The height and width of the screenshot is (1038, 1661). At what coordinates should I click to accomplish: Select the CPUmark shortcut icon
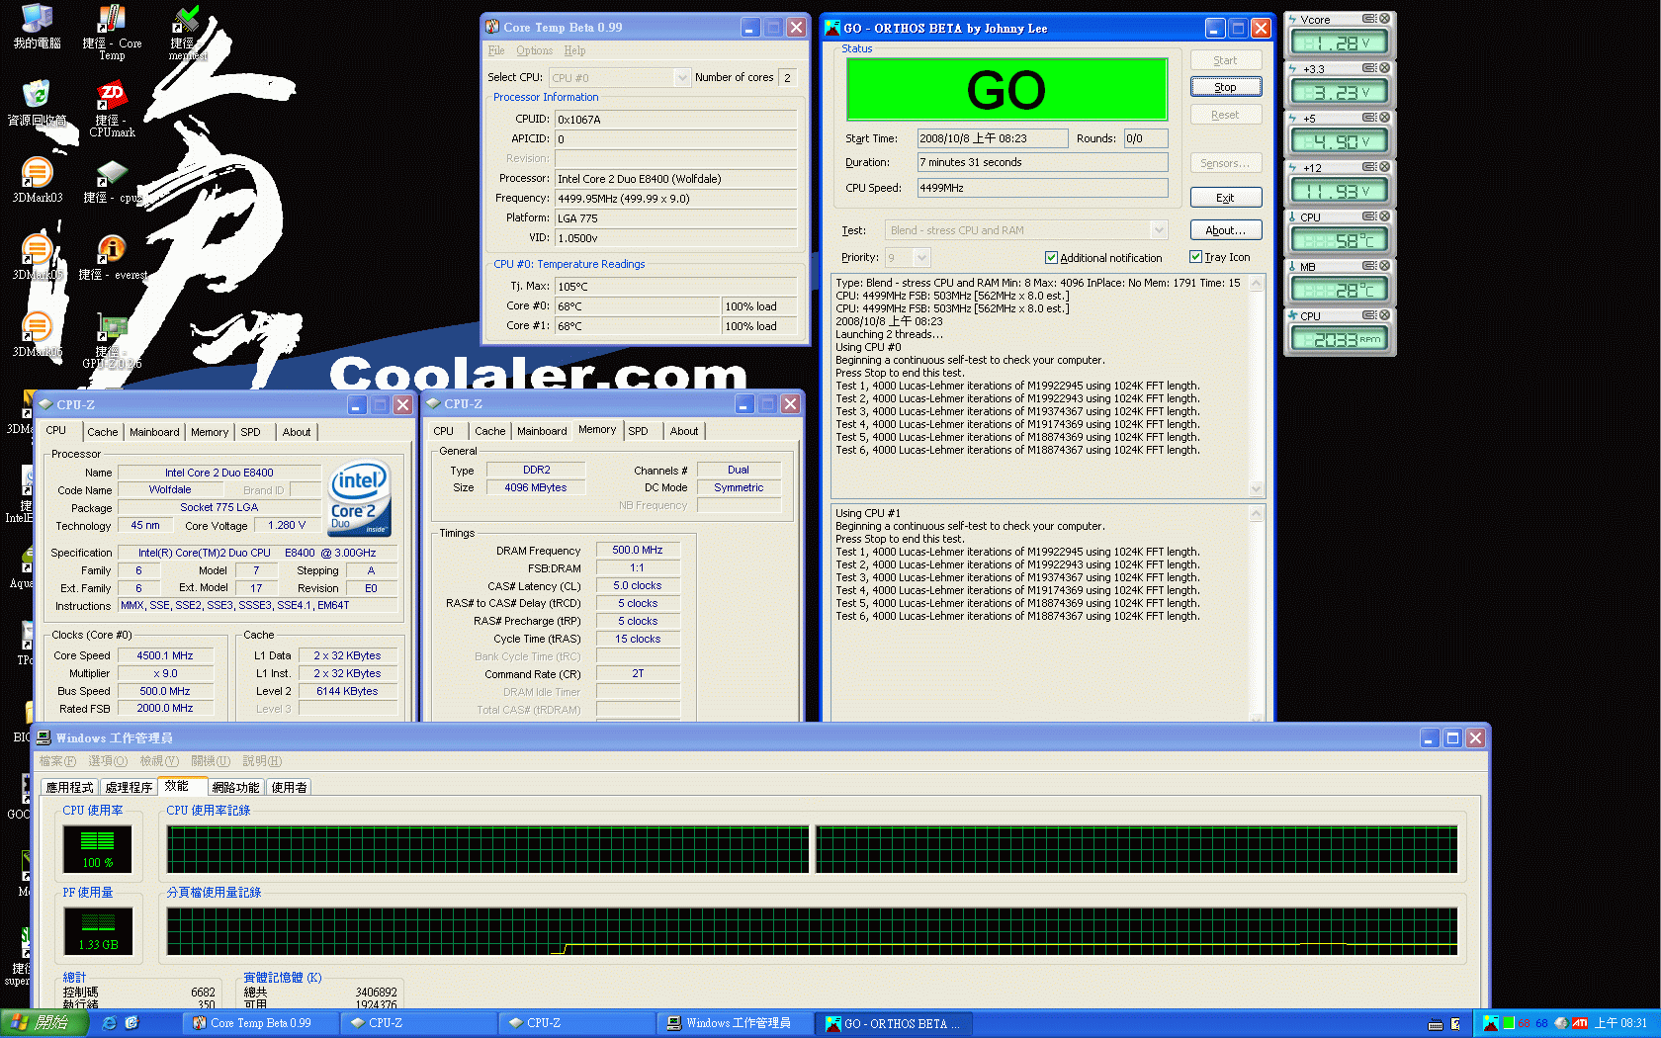click(x=112, y=110)
